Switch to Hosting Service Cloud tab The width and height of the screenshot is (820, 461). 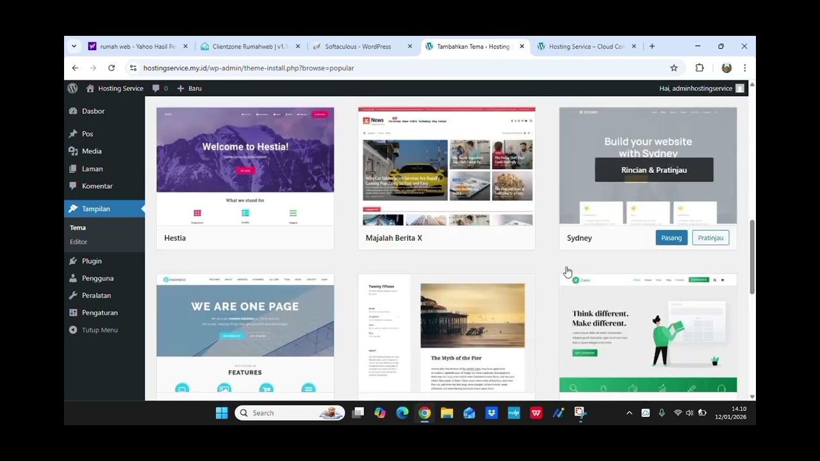pyautogui.click(x=586, y=46)
